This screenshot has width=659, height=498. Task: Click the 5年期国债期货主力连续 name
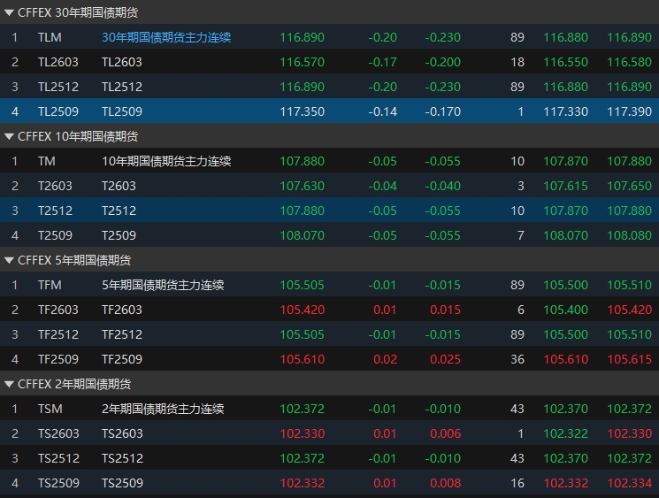click(163, 285)
